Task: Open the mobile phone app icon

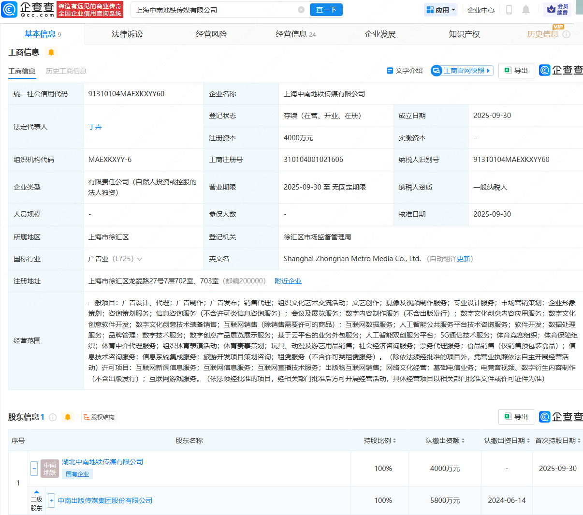Action: click(509, 10)
